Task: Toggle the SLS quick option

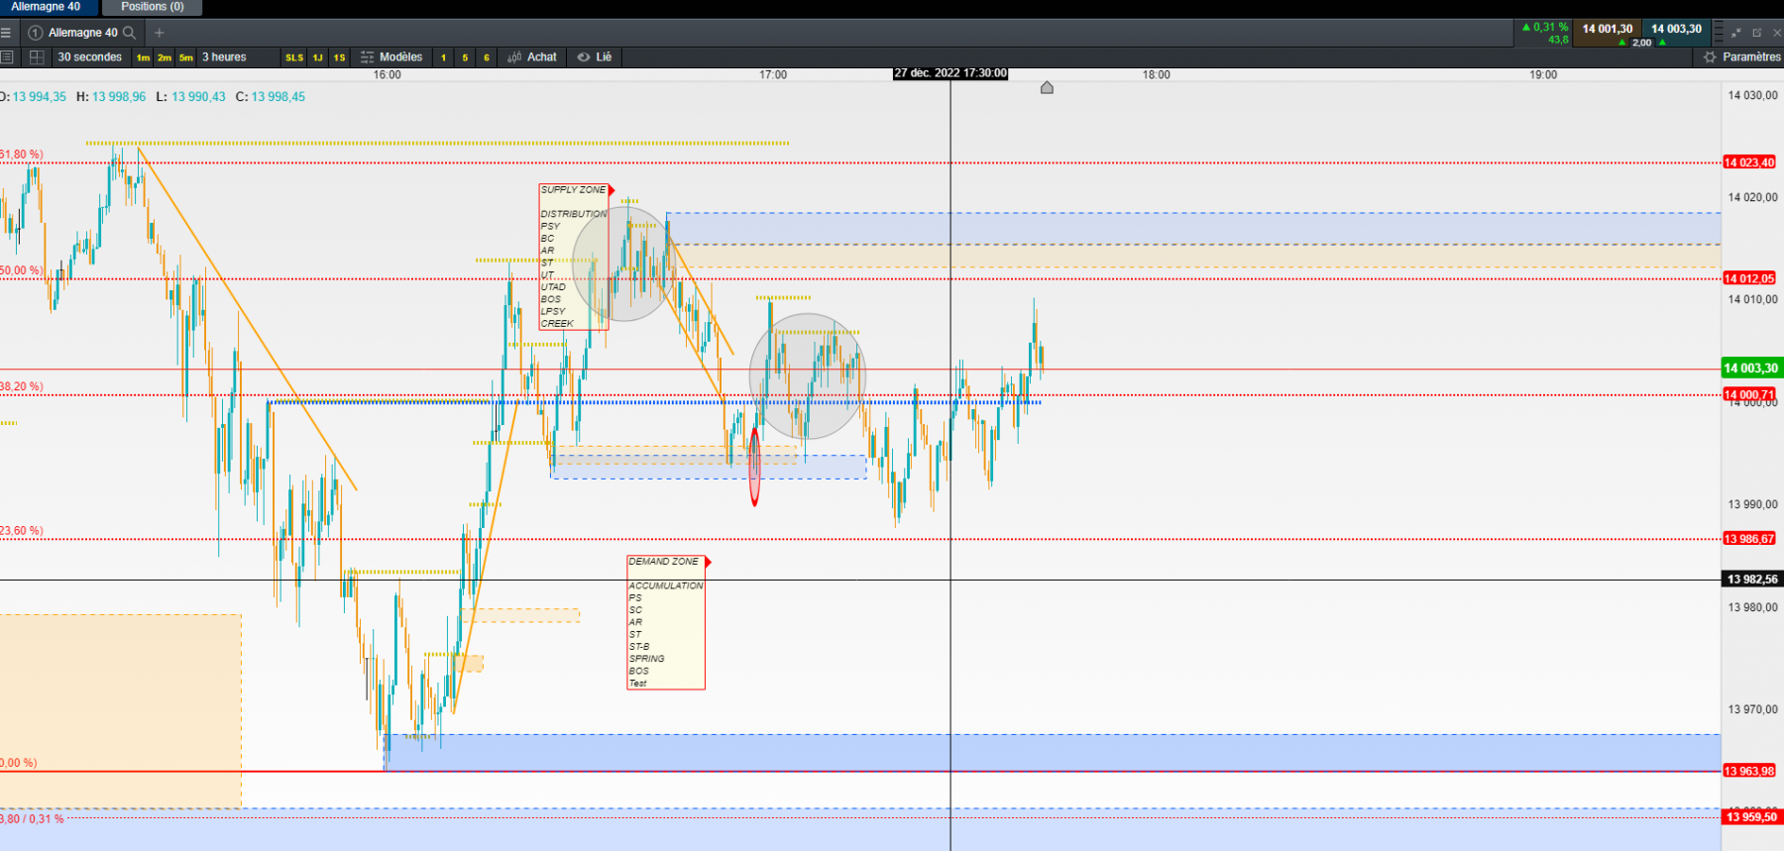Action: [294, 57]
